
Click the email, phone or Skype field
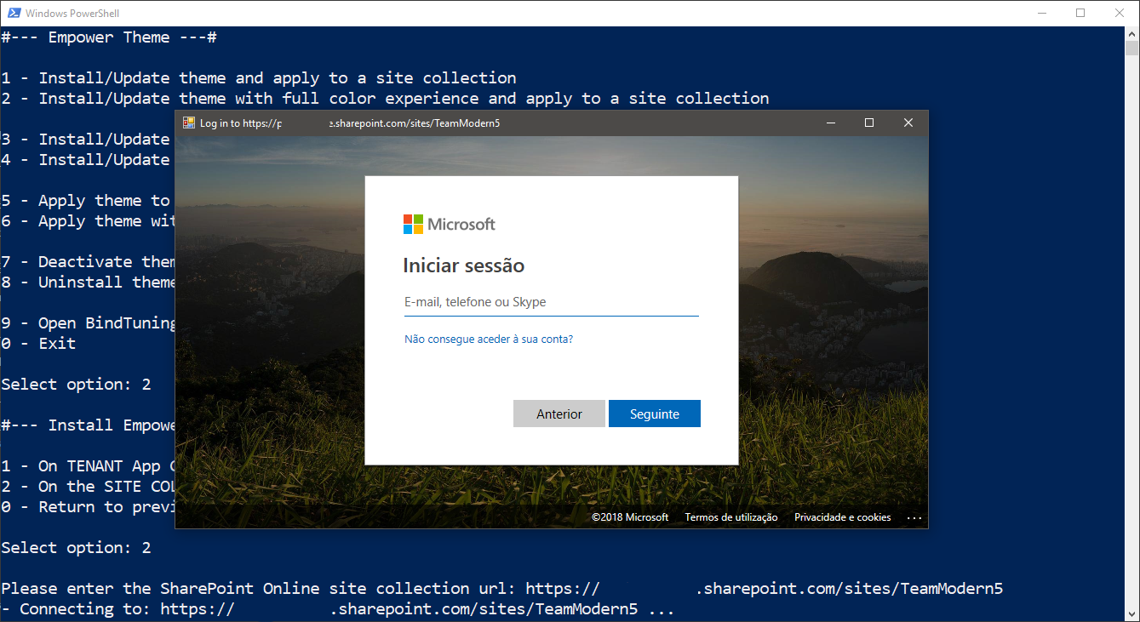tap(551, 302)
